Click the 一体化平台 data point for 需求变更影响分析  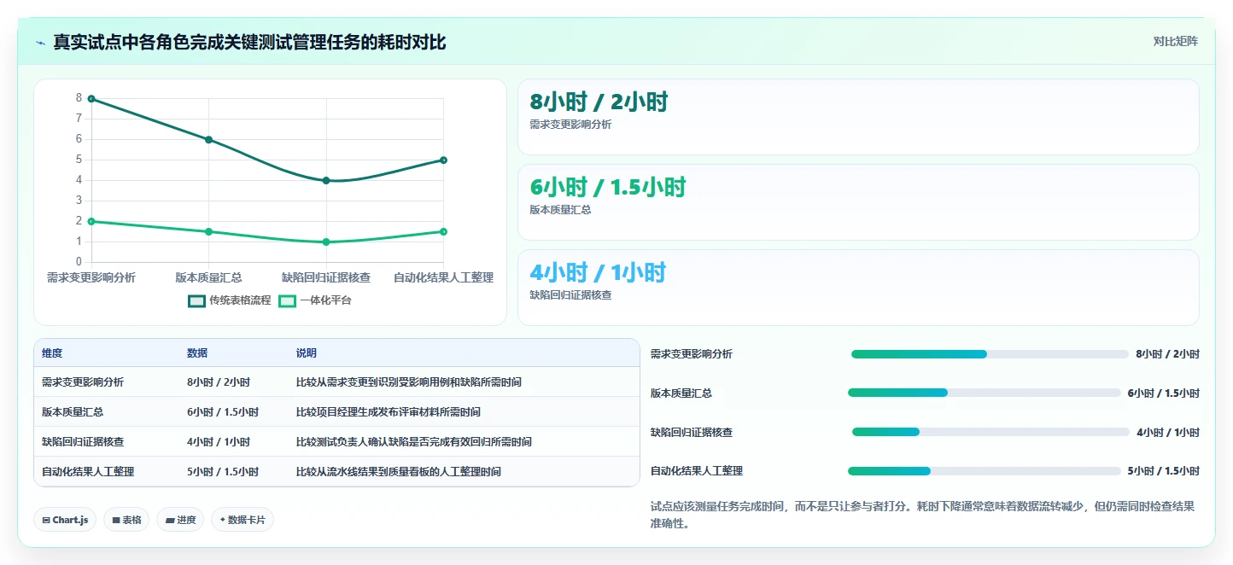point(91,222)
